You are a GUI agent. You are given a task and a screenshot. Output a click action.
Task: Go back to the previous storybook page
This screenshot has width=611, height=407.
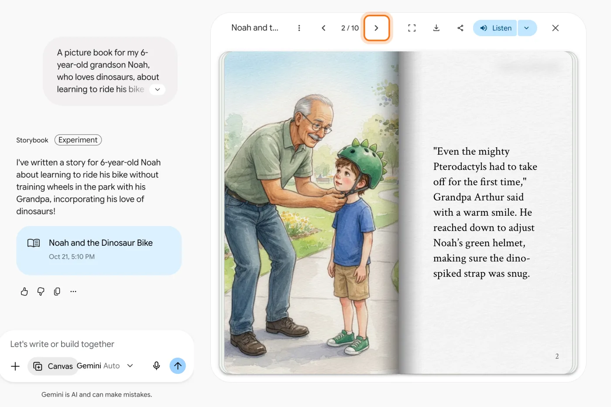(323, 28)
